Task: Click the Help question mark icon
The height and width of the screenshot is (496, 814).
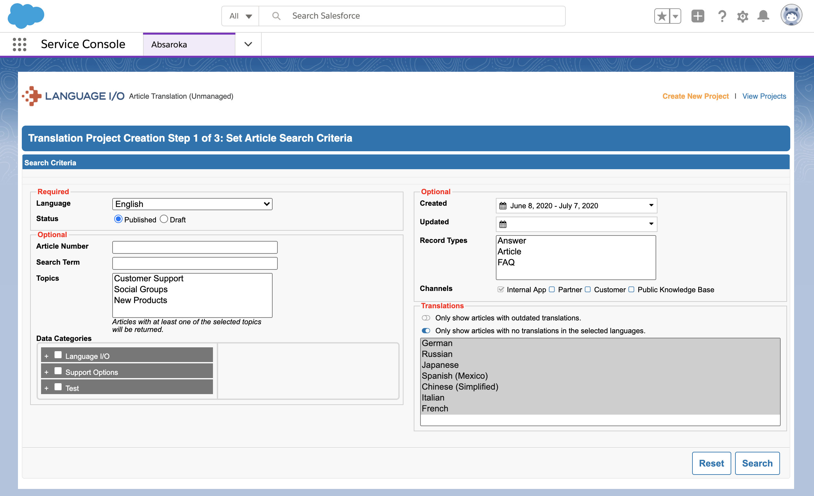Action: (722, 16)
